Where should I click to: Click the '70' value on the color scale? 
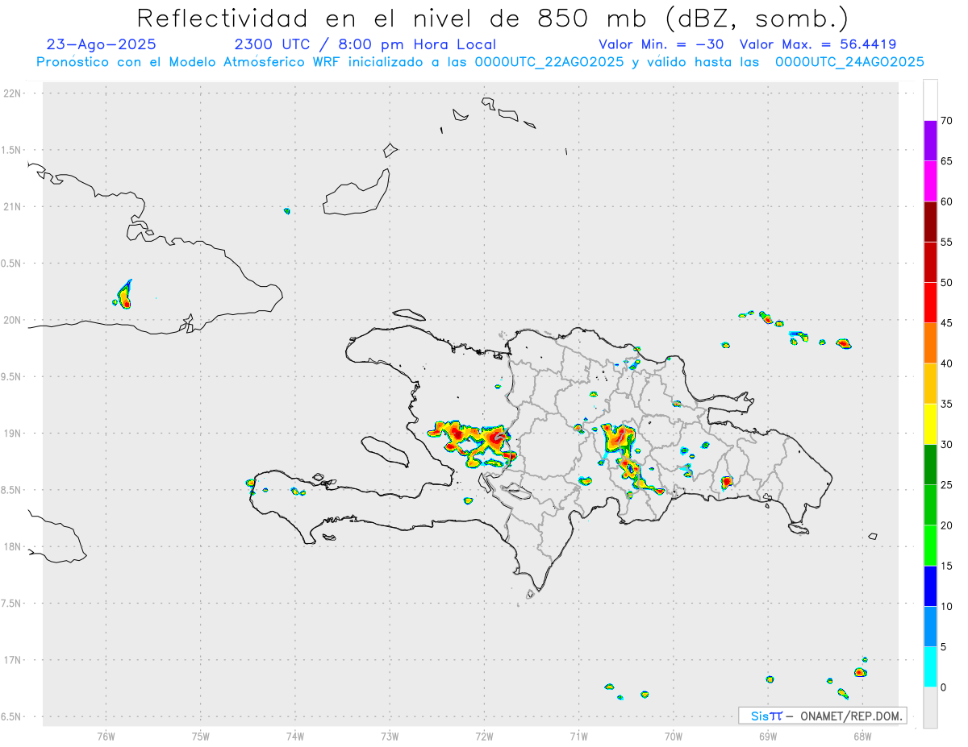pyautogui.click(x=947, y=121)
